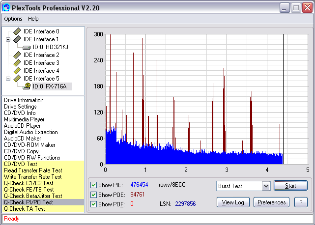
Task: Click the LSN value 2297856
Action: pyautogui.click(x=185, y=204)
